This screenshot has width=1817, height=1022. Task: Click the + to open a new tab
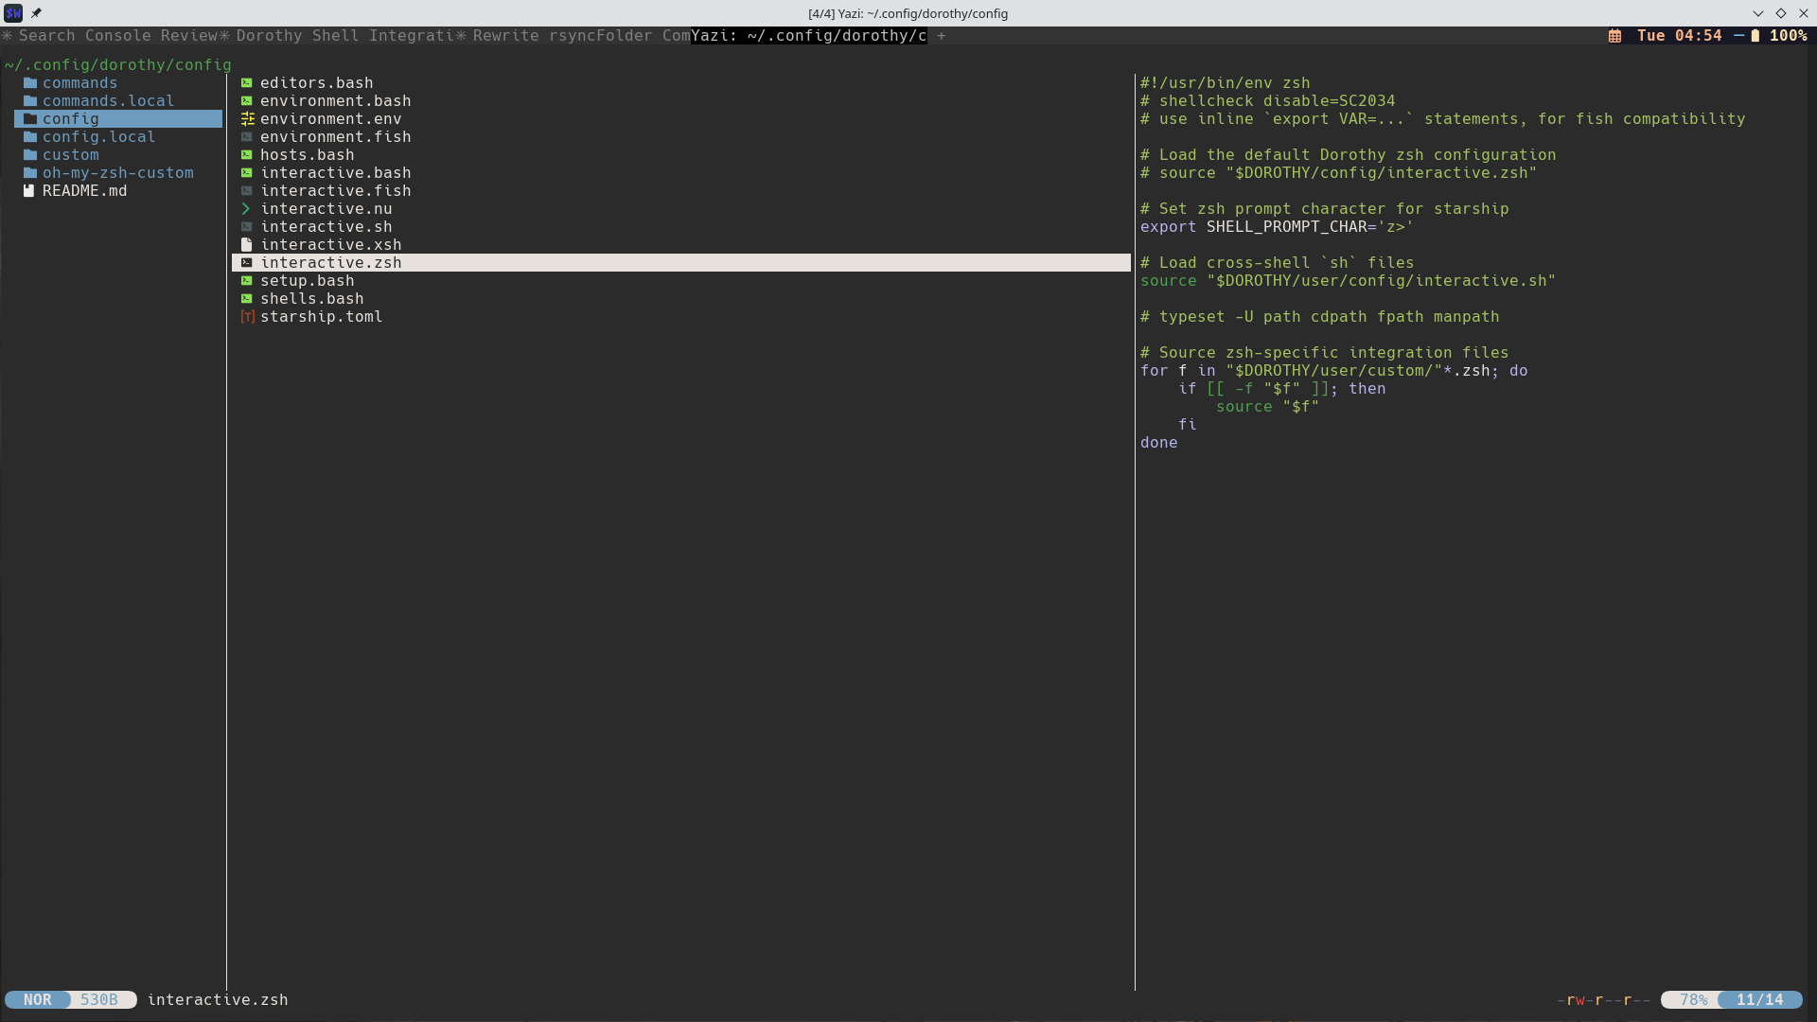tap(941, 36)
